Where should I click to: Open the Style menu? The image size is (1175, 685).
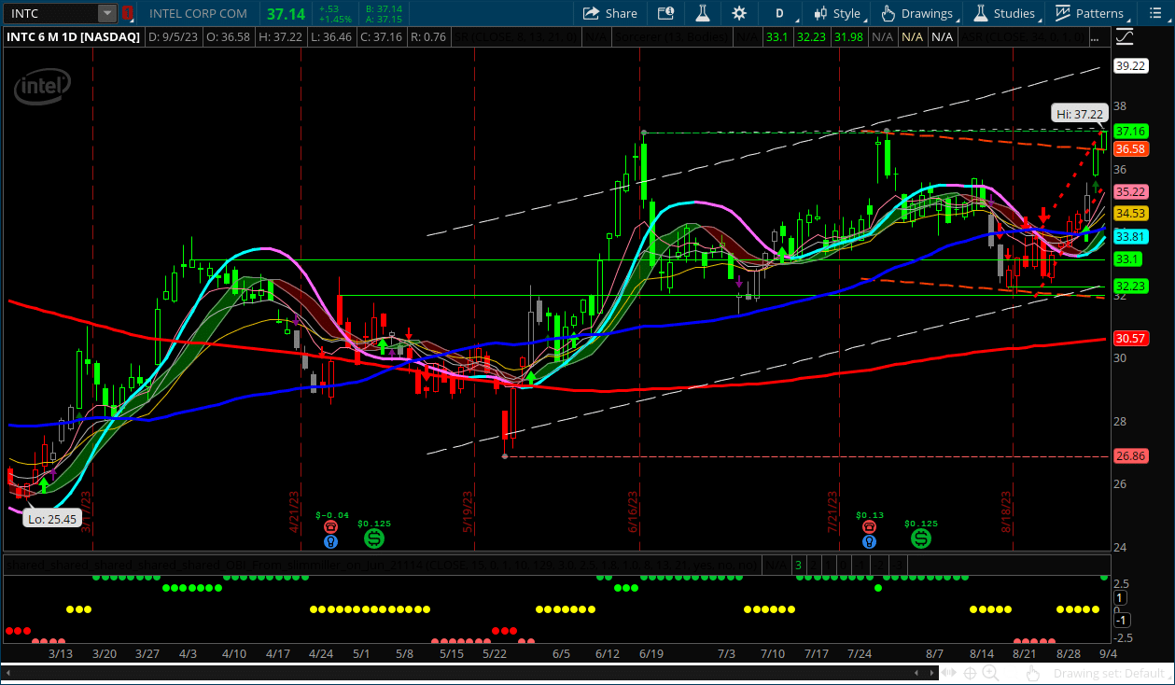pyautogui.click(x=837, y=13)
